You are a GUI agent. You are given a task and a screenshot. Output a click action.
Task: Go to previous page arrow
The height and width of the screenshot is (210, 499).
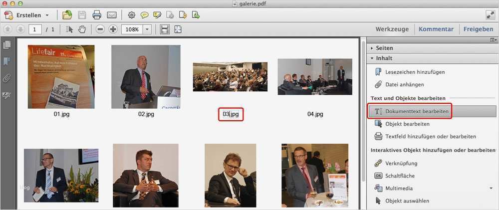pos(8,29)
